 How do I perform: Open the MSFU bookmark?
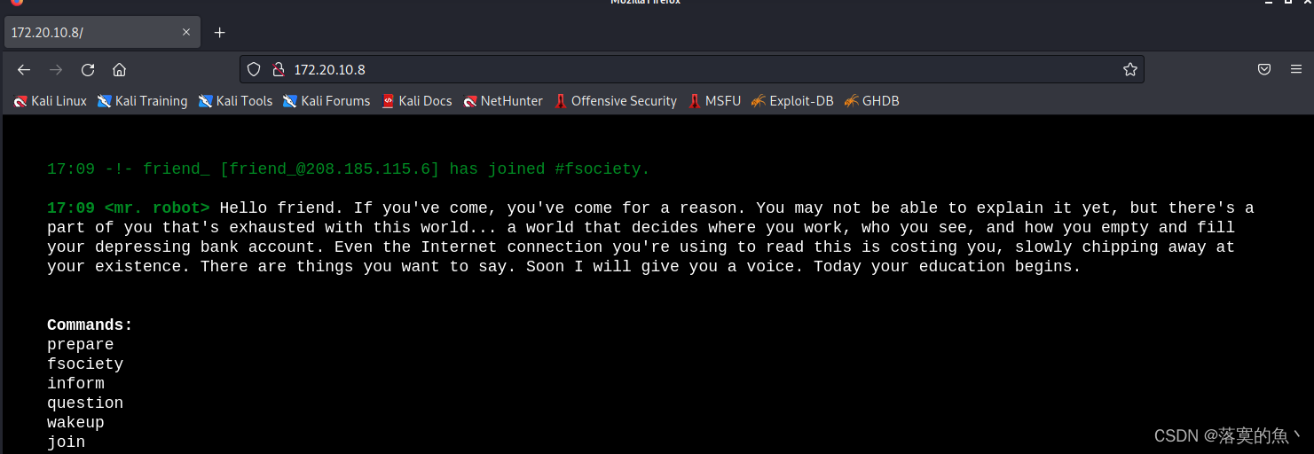[714, 101]
